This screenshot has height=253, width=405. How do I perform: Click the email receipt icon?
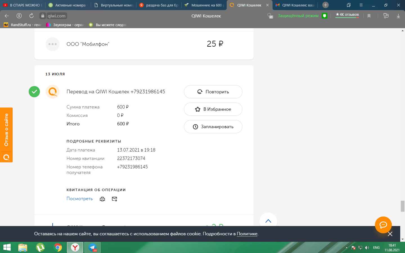point(114,199)
